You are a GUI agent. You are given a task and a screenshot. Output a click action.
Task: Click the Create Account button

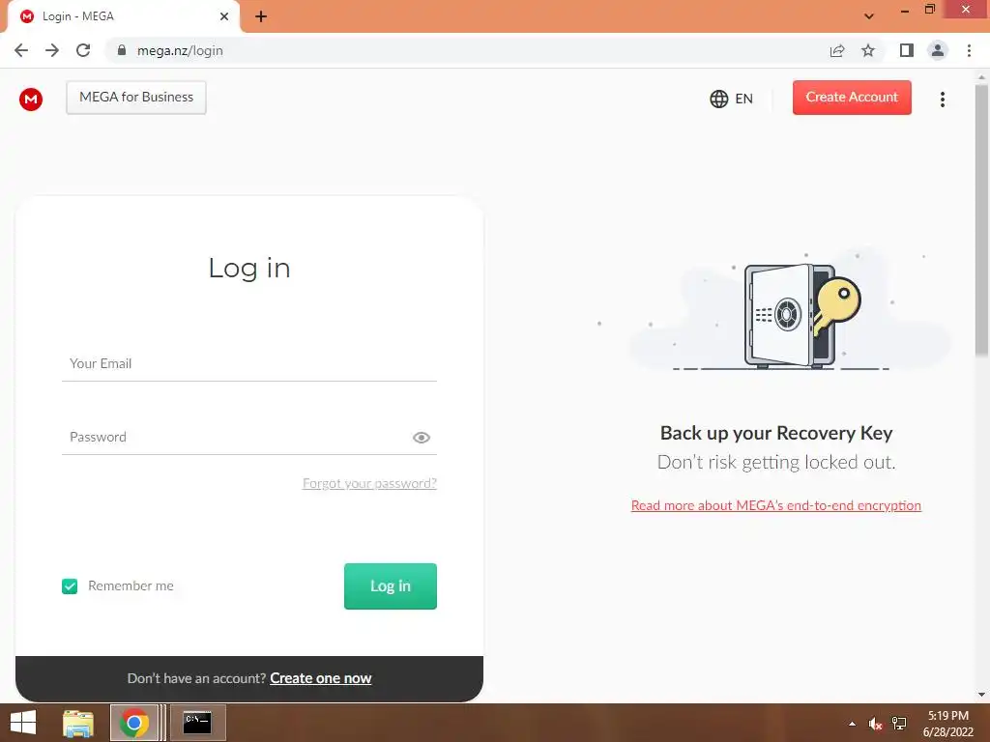852,98
